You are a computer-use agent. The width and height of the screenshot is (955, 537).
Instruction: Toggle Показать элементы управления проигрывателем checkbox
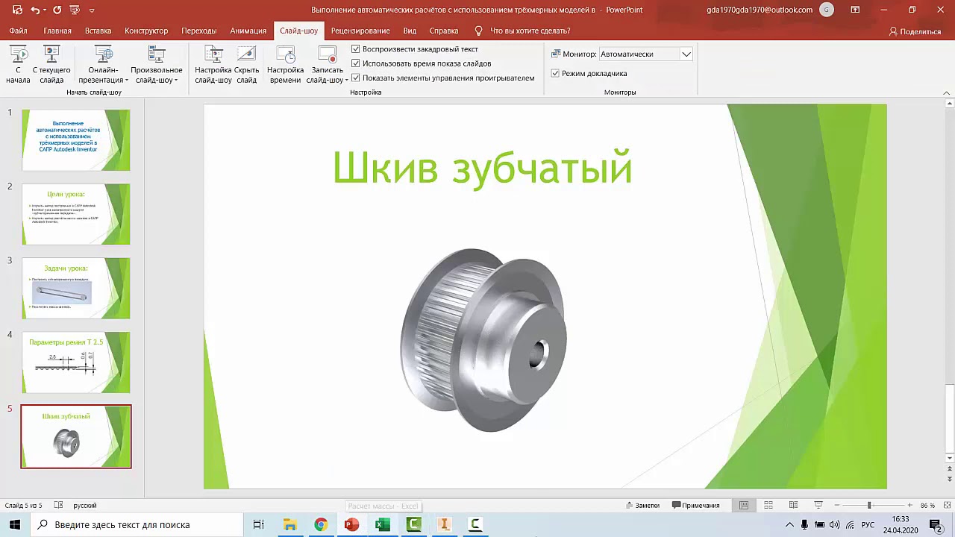click(x=356, y=78)
